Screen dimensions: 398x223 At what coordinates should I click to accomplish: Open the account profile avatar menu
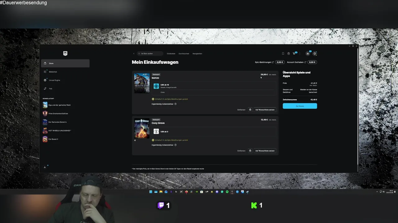[x=315, y=54]
